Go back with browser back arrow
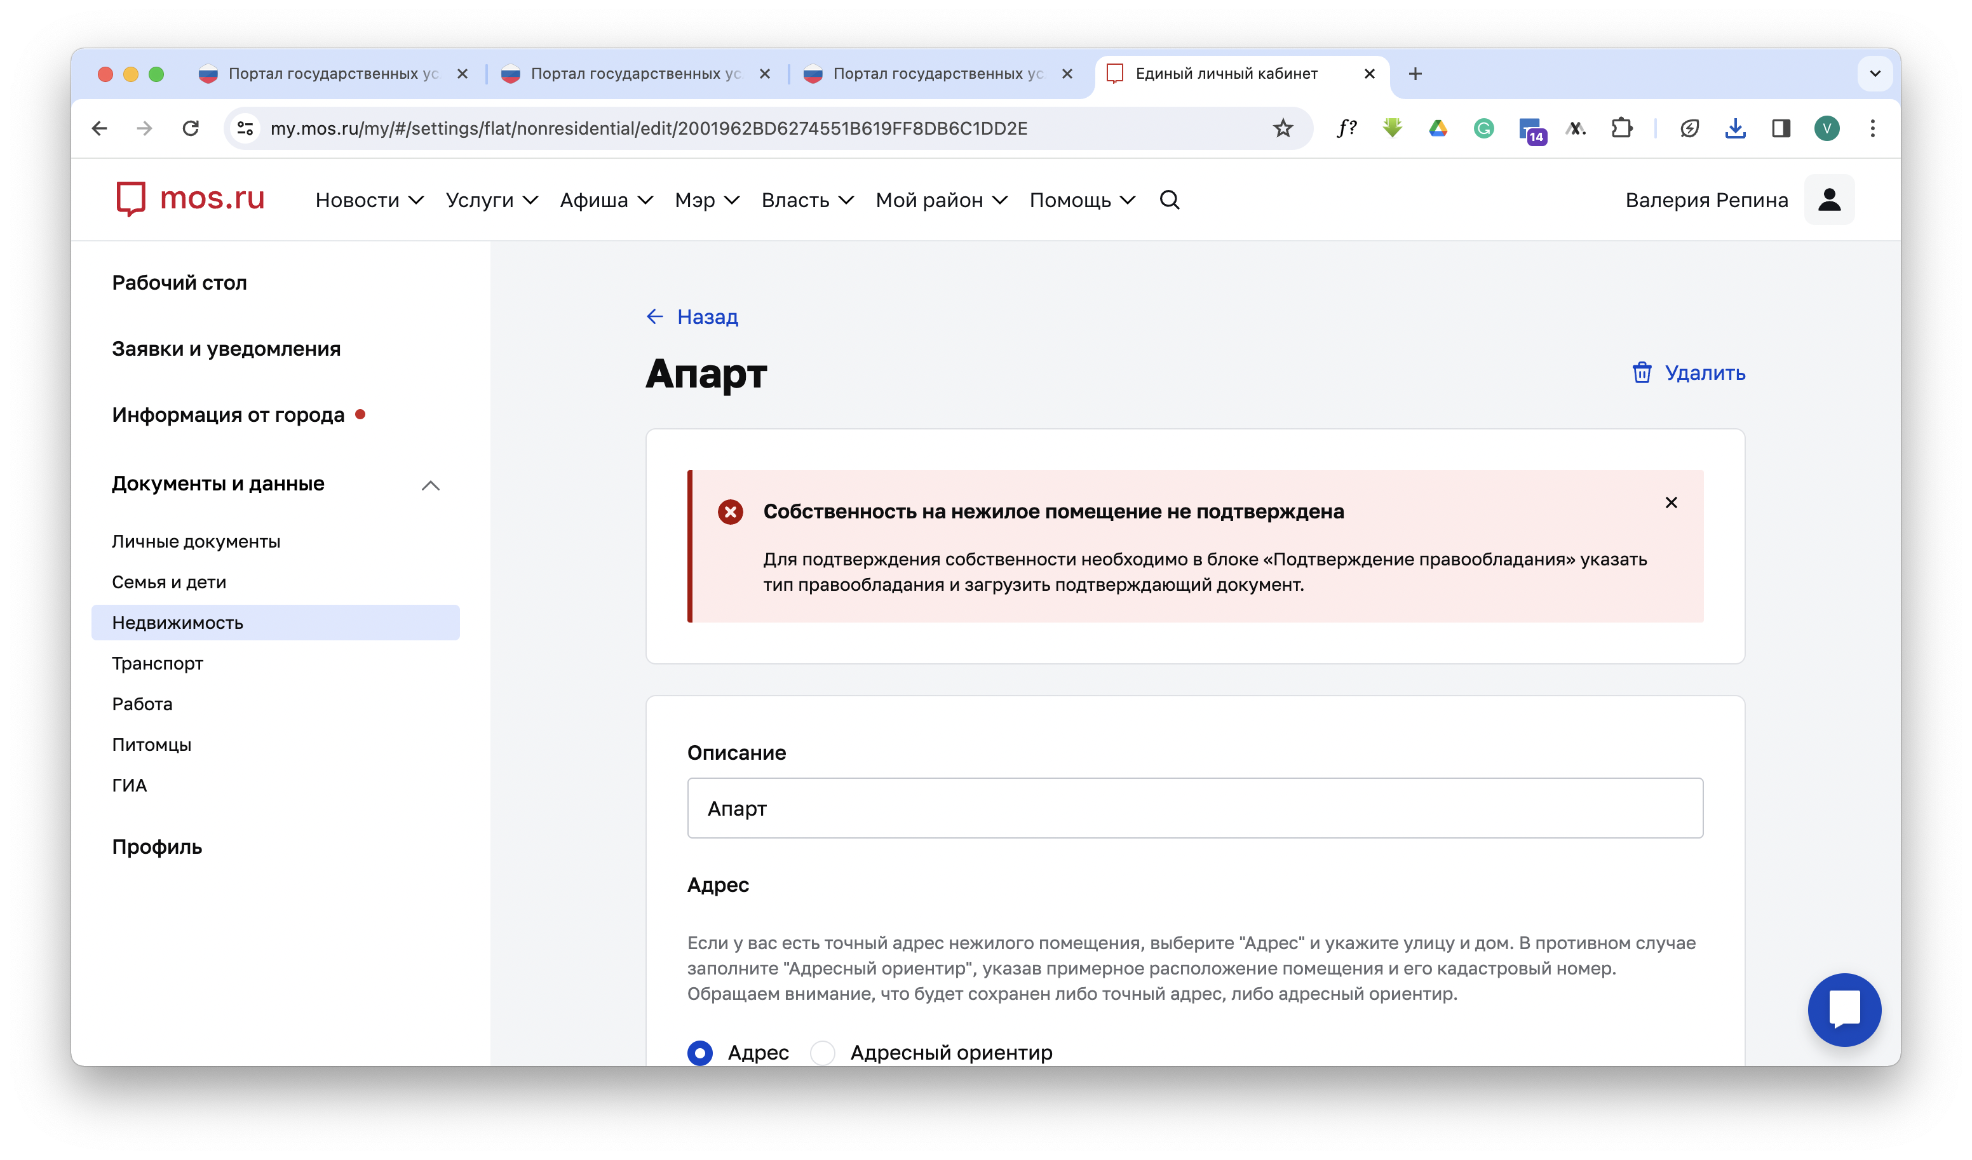 (99, 128)
